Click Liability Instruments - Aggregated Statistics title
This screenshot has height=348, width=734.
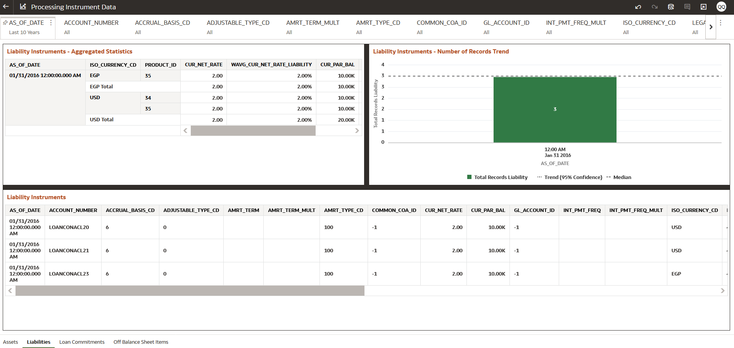pos(69,51)
